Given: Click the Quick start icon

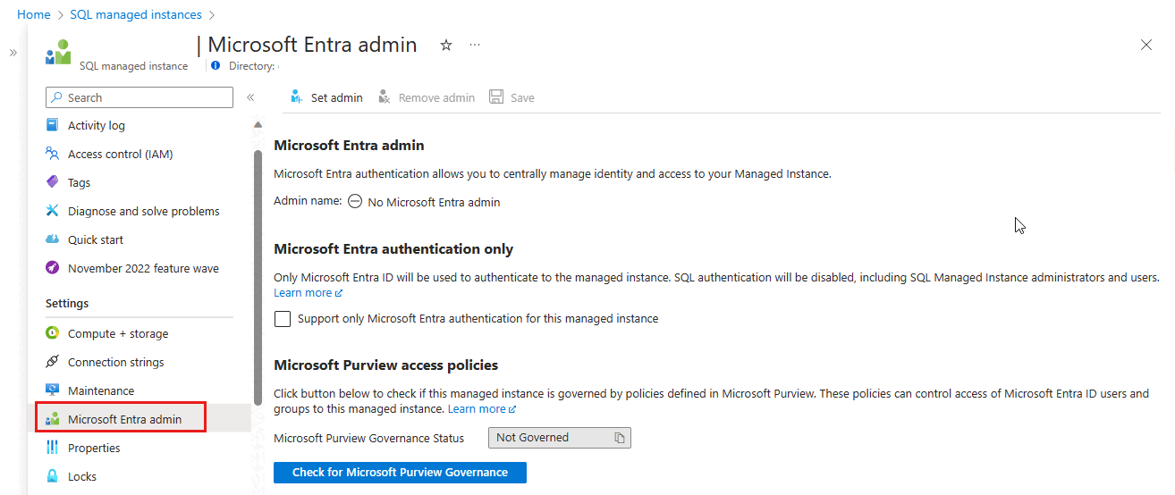Looking at the screenshot, I should 53,239.
